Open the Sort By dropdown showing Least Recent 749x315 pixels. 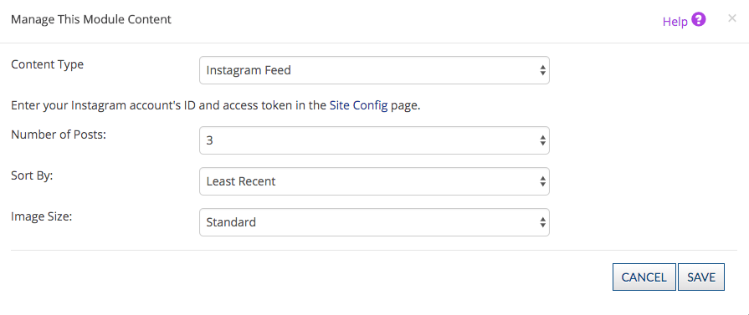(x=374, y=181)
